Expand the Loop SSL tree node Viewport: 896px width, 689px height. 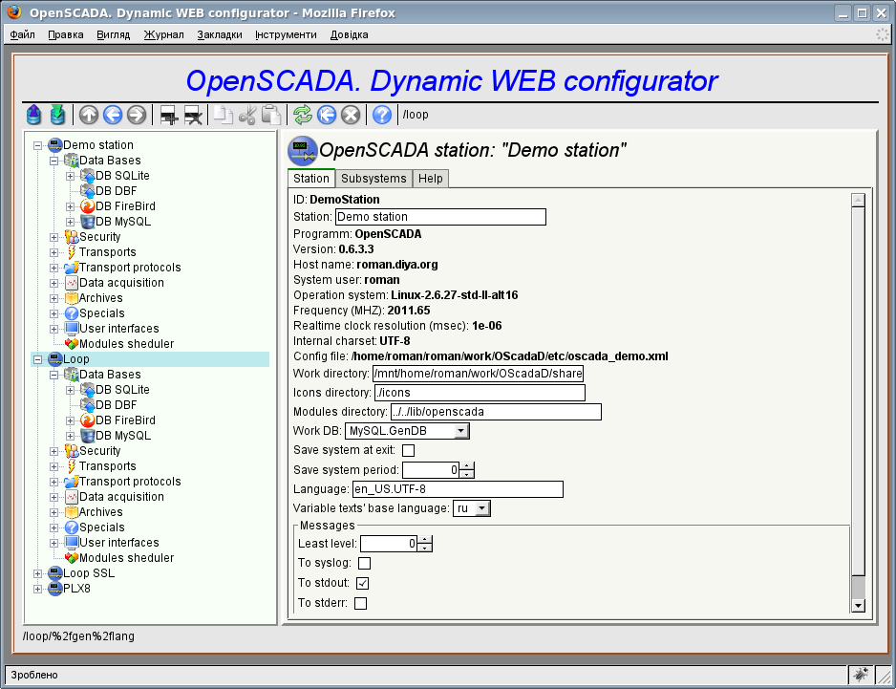37,573
